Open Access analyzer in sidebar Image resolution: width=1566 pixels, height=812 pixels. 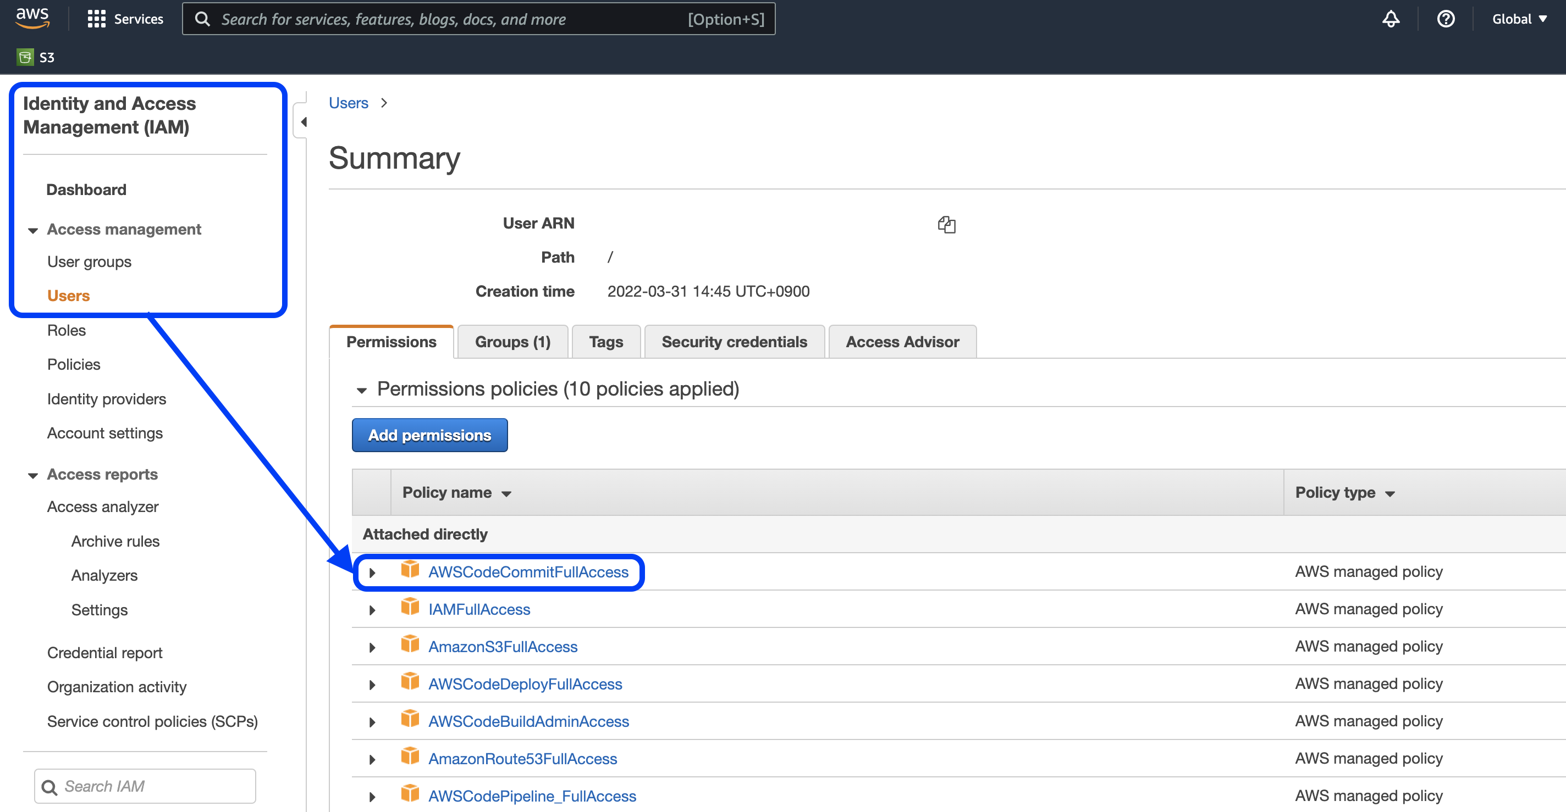click(103, 507)
